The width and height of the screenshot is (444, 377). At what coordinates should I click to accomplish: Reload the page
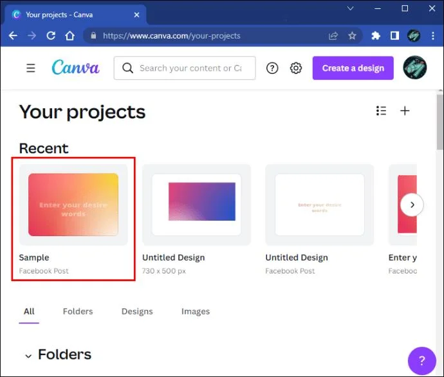[x=51, y=35]
